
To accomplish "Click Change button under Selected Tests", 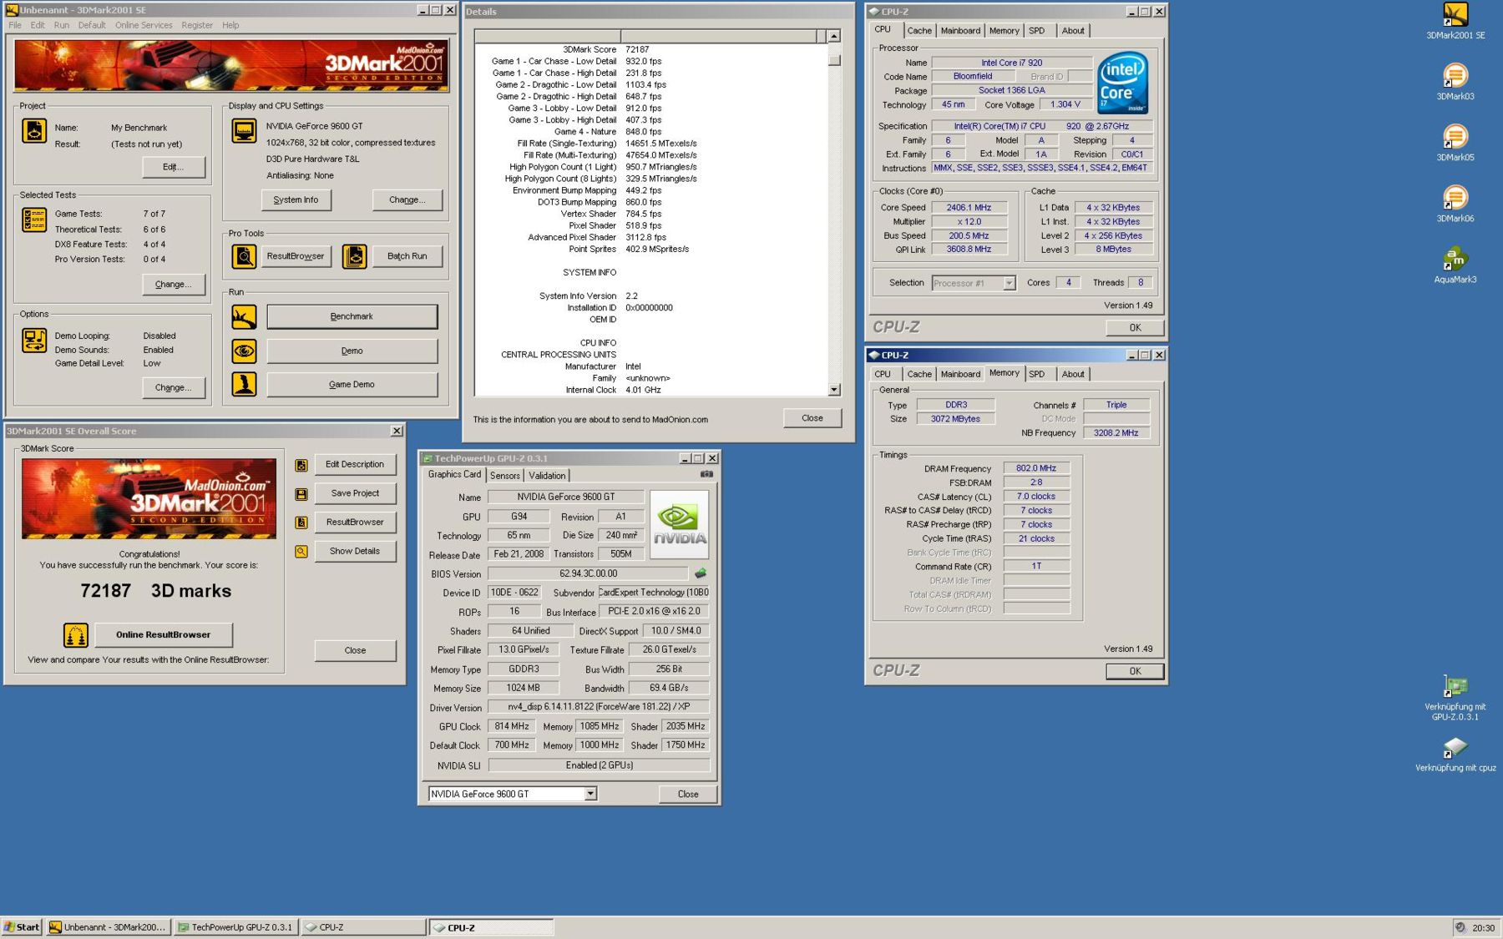I will 173,284.
